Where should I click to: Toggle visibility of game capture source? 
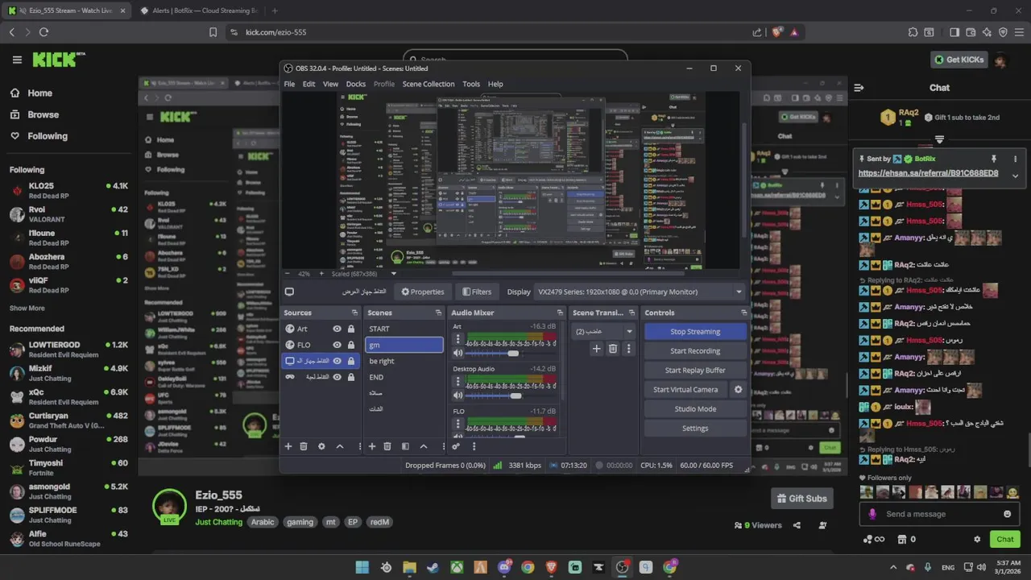(337, 377)
